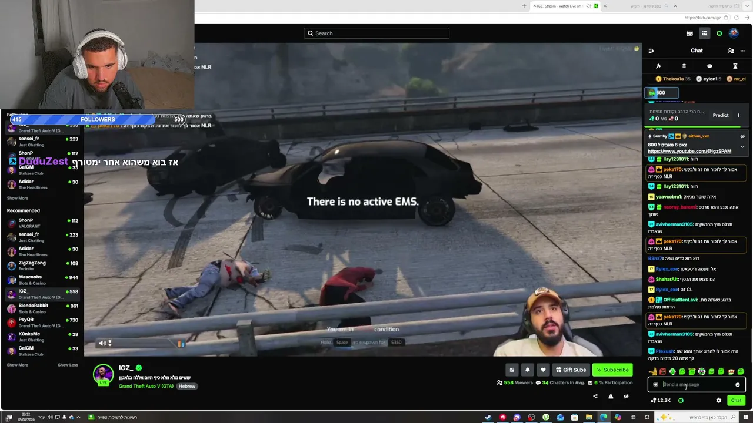The image size is (753, 423).
Task: Collapse the list with Show Less
Action: click(68, 365)
